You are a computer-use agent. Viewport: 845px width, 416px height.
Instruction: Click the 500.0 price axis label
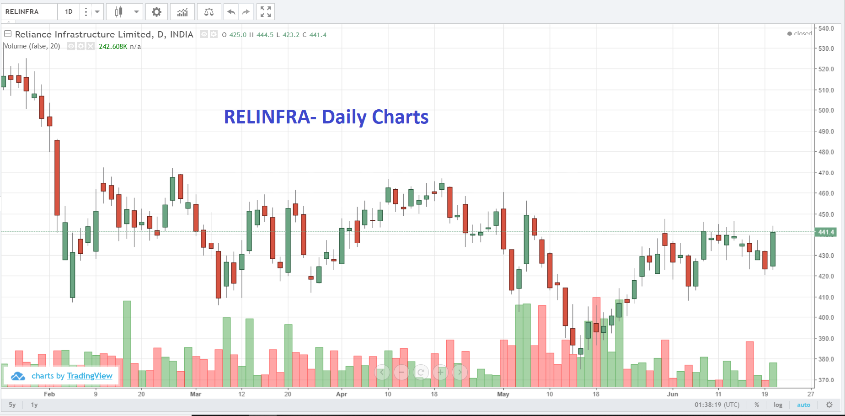pos(826,110)
